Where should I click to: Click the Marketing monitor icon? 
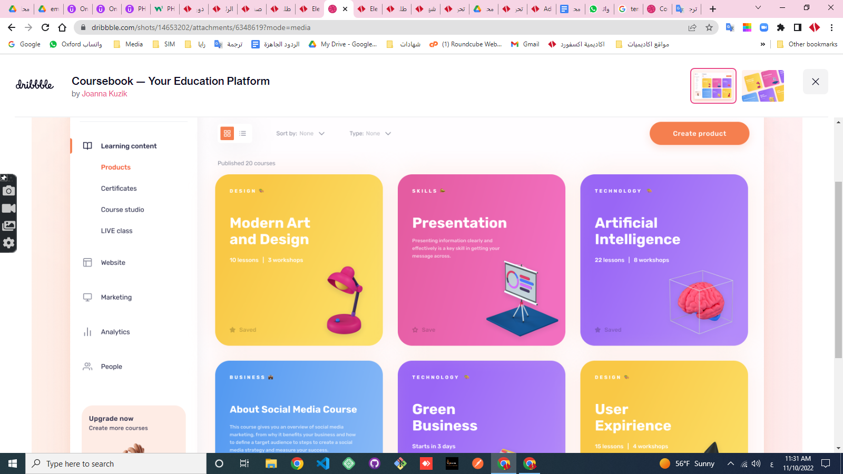tap(87, 298)
